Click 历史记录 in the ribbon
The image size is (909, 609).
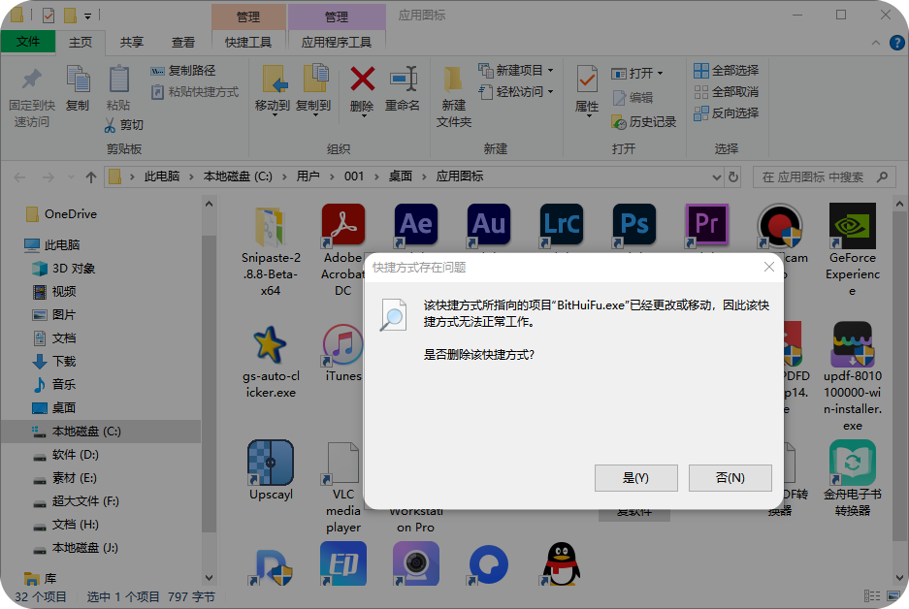click(643, 121)
